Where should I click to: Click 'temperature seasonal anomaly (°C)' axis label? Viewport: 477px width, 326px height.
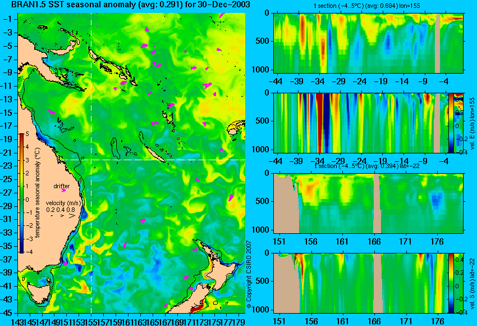[37, 193]
